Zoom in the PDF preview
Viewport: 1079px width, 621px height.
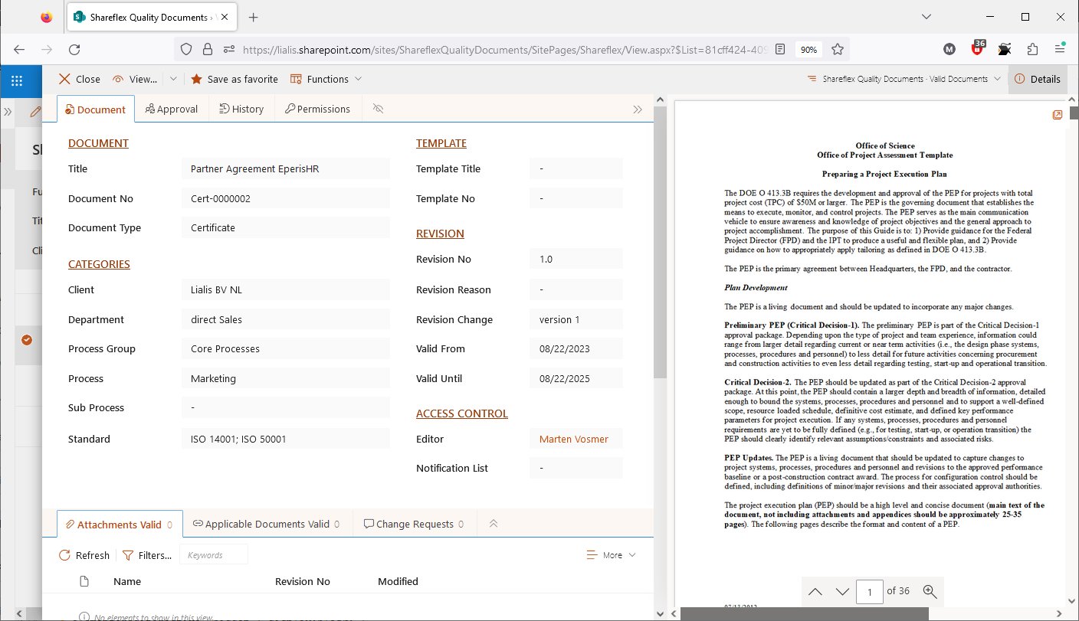930,591
